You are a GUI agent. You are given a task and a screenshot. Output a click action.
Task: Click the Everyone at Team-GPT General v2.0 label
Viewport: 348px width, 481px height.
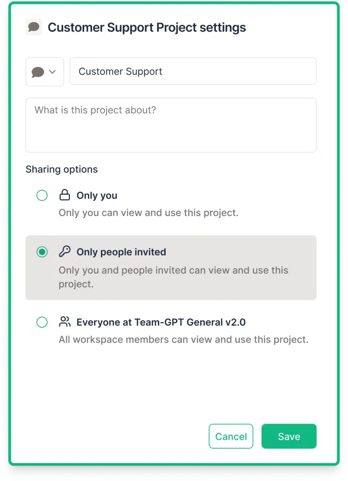161,322
